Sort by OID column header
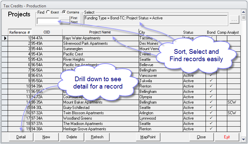The width and height of the screenshot is (248, 144). pyautogui.click(x=47, y=32)
